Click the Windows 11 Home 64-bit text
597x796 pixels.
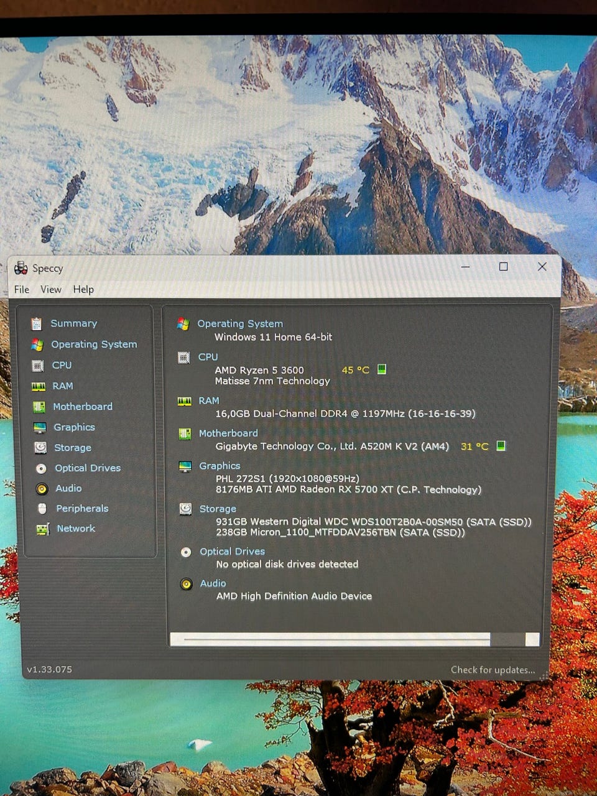(x=273, y=337)
